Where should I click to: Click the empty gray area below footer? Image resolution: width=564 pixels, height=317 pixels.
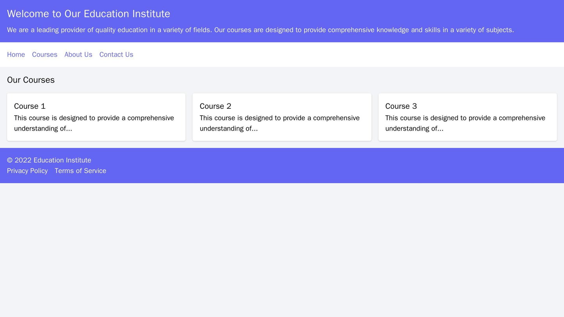[282, 250]
